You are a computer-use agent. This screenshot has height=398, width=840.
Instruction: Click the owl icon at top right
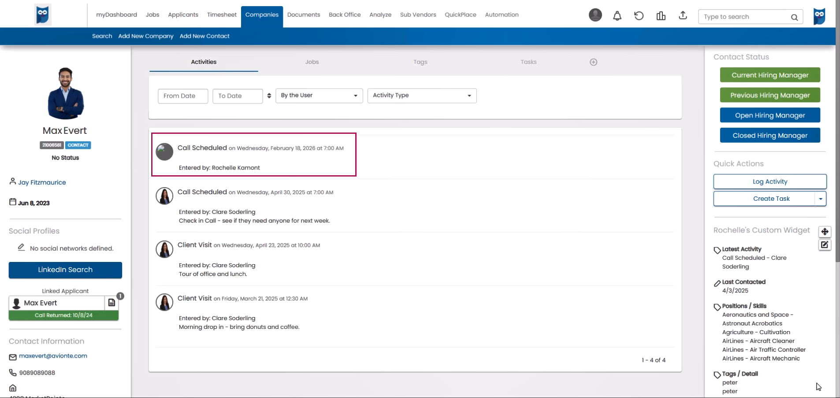(819, 16)
